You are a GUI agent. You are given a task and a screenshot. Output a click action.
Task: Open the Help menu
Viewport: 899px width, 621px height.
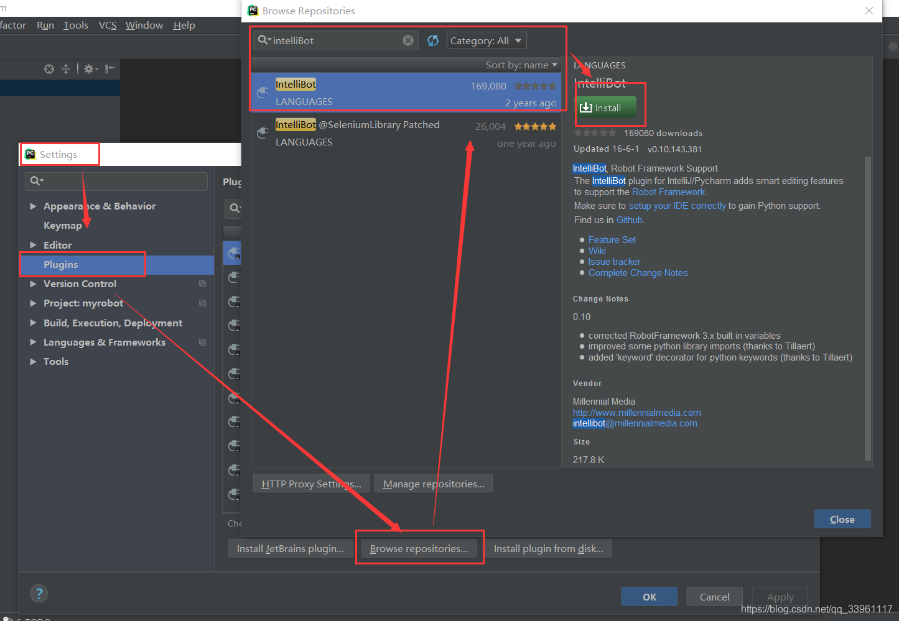(184, 25)
